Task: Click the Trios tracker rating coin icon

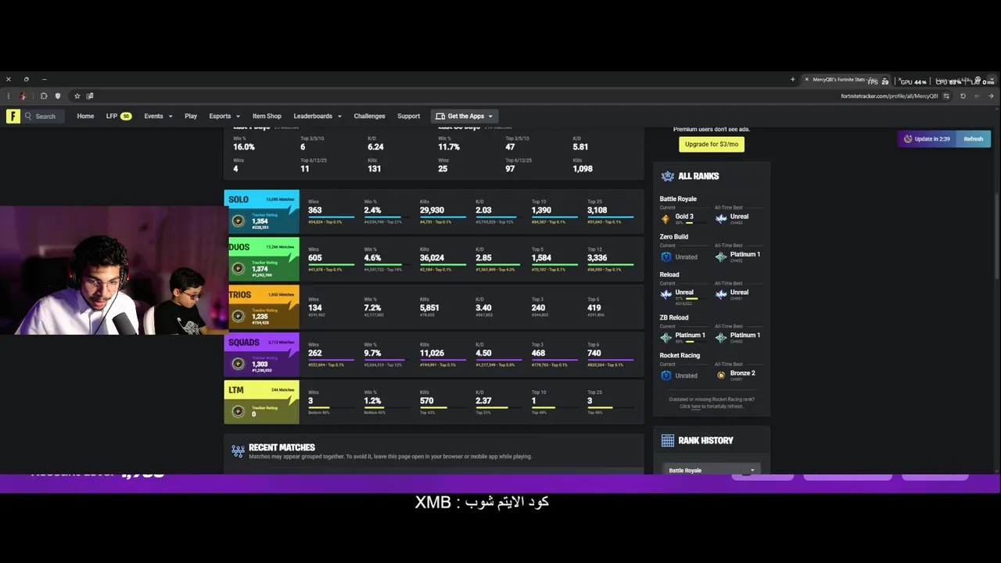Action: coord(238,316)
